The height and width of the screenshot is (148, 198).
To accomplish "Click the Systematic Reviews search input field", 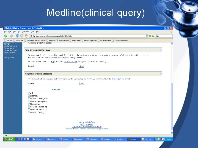I will pyautogui.click(x=56, y=66).
